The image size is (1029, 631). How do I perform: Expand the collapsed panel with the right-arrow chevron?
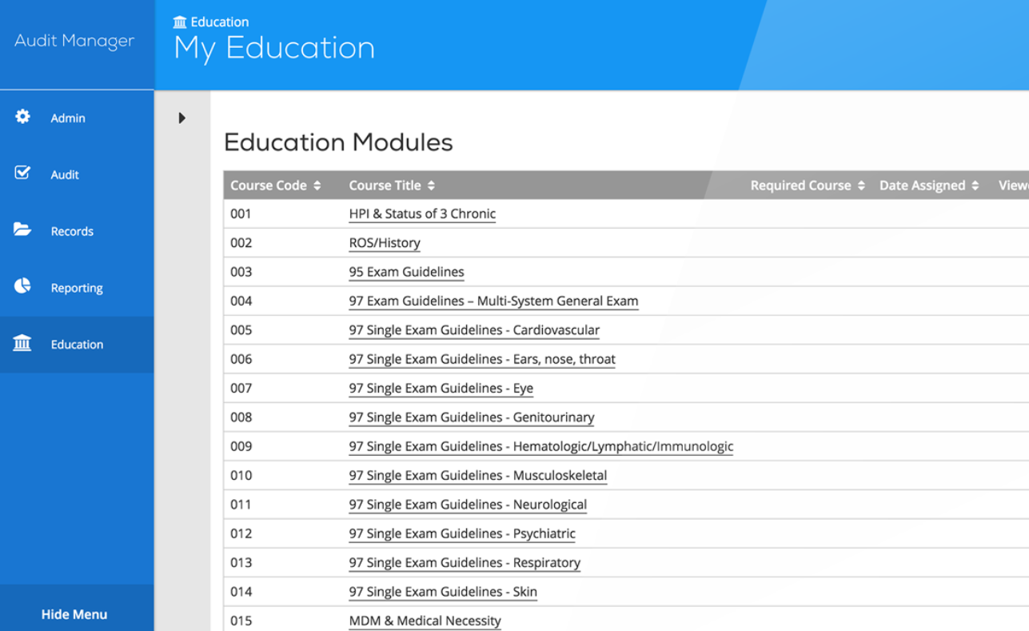(x=181, y=118)
